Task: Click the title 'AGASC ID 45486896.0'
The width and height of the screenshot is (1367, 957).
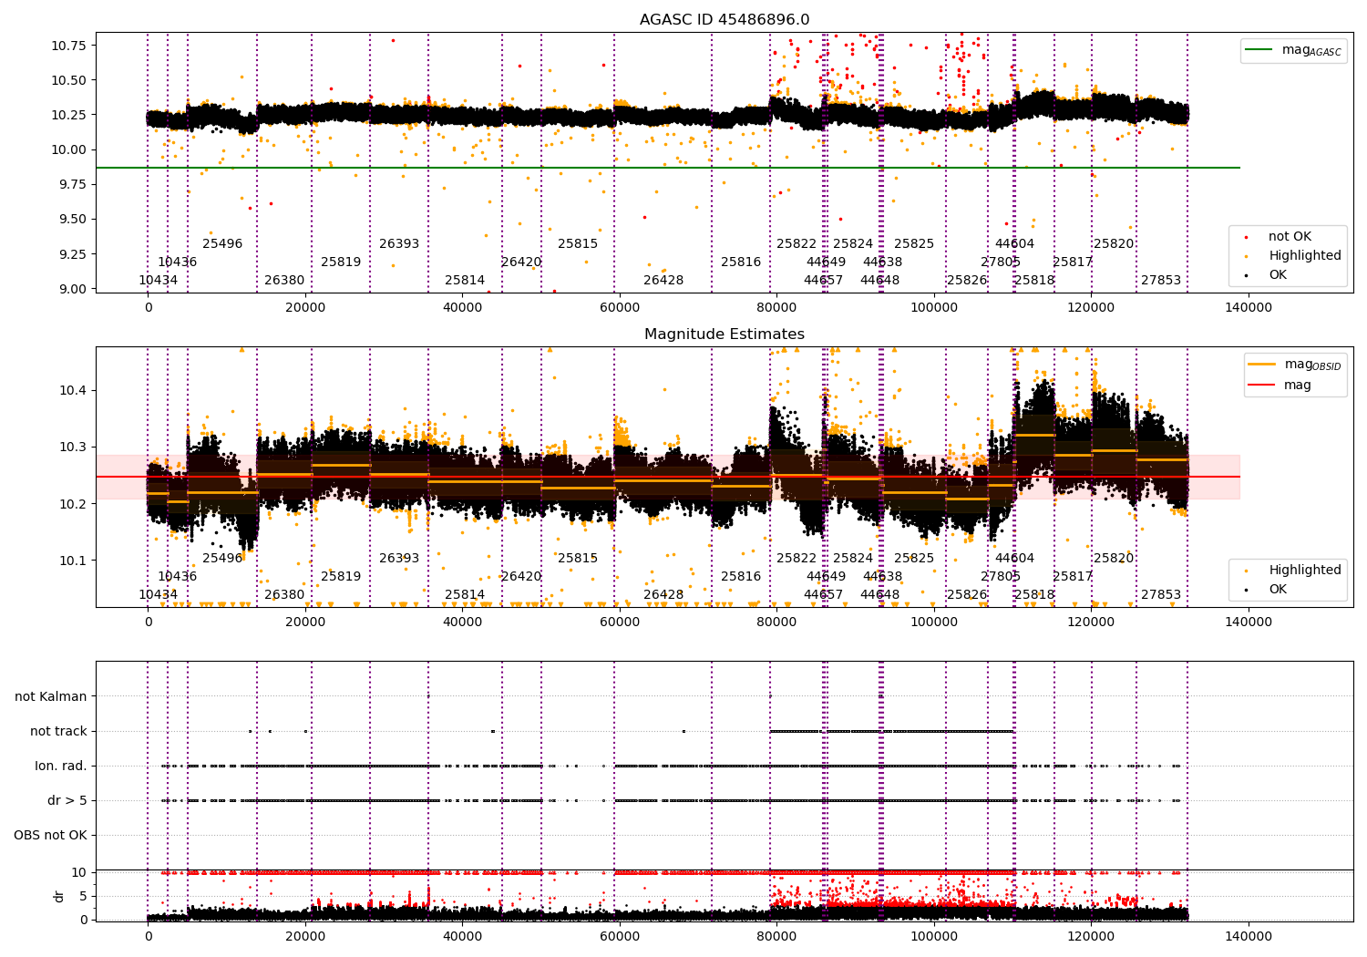Action: [x=725, y=20]
